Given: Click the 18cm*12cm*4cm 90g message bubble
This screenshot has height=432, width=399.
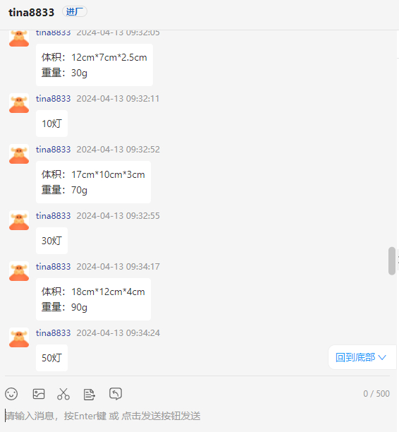Looking at the screenshot, I should click(x=93, y=299).
